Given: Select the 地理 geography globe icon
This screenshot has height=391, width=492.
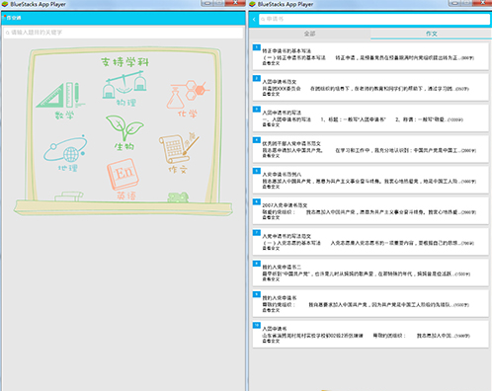Looking at the screenshot, I should click(66, 153).
